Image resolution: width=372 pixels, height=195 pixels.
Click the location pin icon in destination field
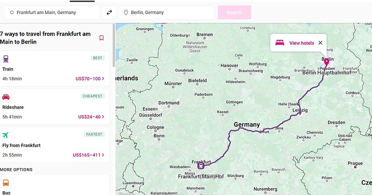pos(126,12)
